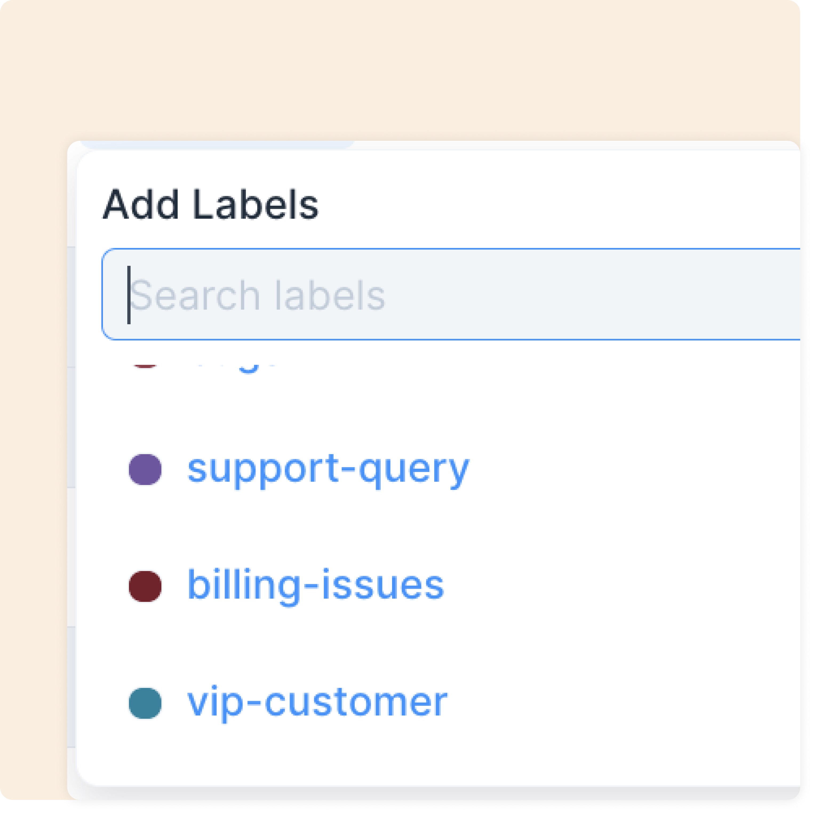The height and width of the screenshot is (813, 813).
Task: Select the support-query label
Action: 328,469
